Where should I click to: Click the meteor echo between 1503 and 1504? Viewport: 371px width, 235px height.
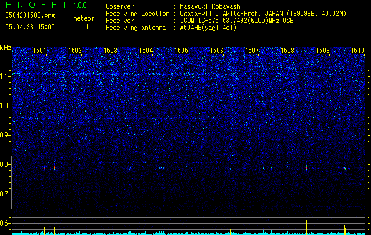pyautogui.click(x=129, y=168)
